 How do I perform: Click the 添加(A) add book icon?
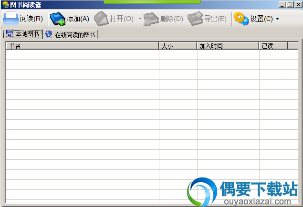[x=58, y=19]
